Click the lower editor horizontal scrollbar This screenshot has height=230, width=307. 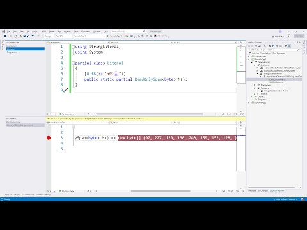[161, 191]
